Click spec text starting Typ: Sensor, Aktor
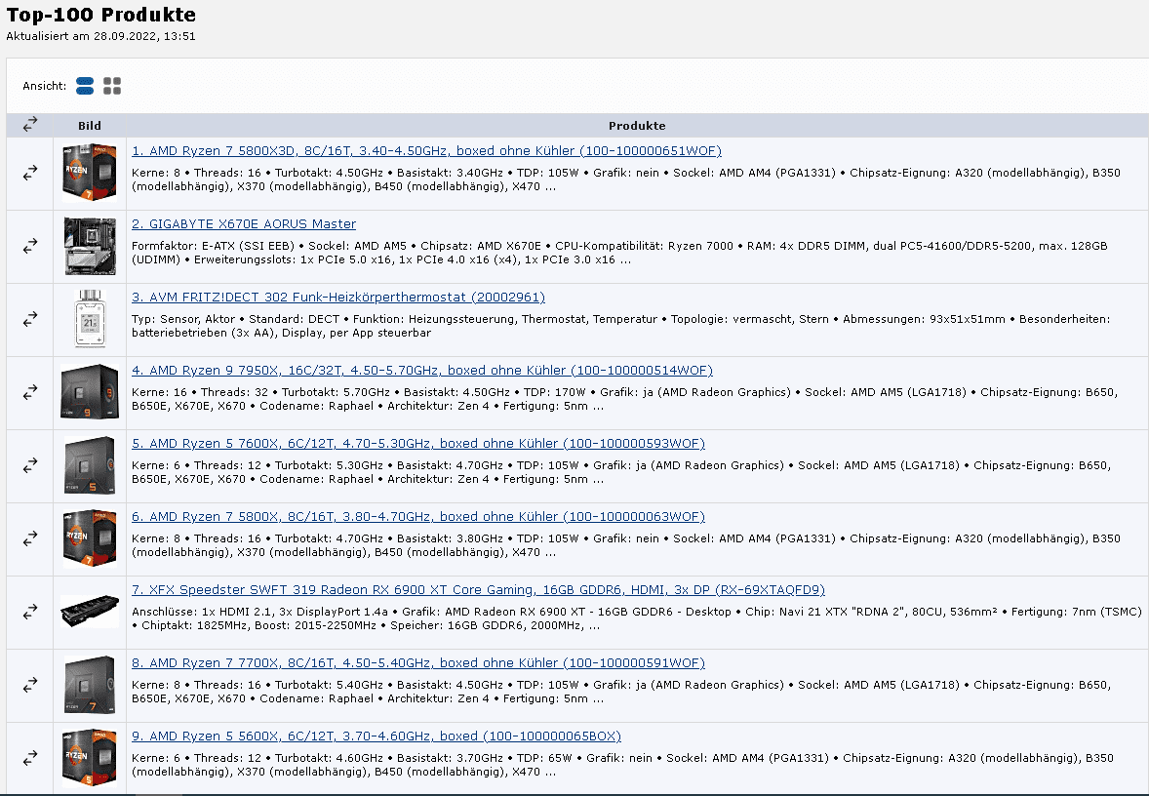Screen dimensions: 1149x796 620,326
